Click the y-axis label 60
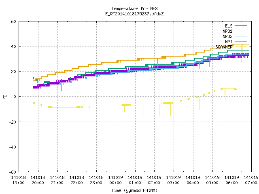This screenshot has height=194, width=259. [13, 21]
